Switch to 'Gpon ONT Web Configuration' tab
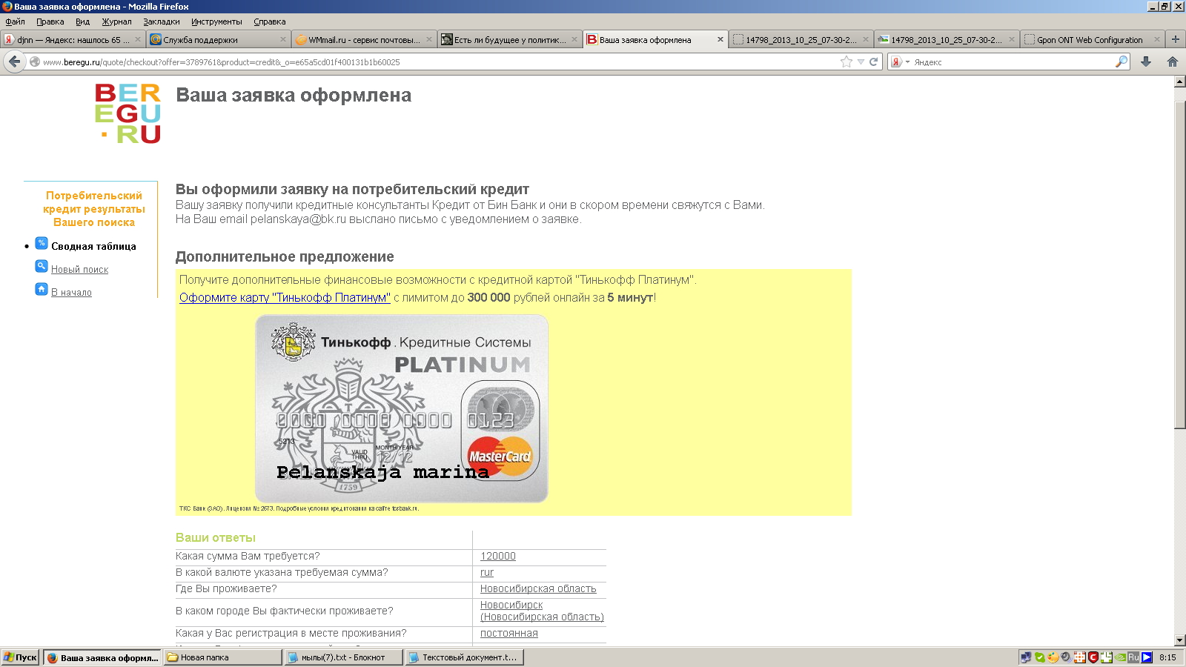1186x667 pixels. 1091,39
